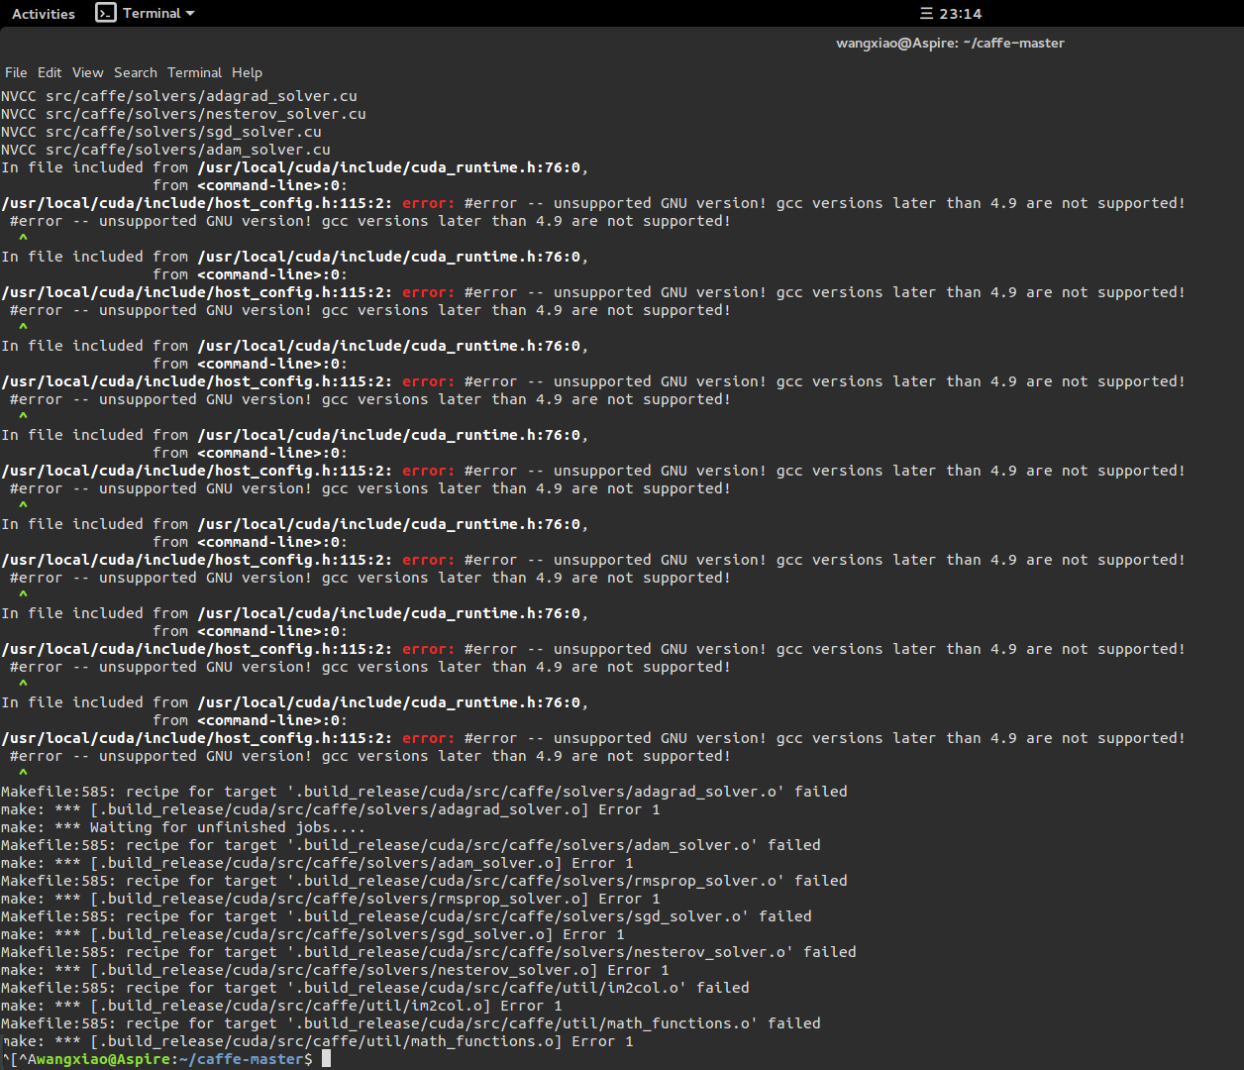Open the Terminal menu
The height and width of the screenshot is (1070, 1244).
(x=194, y=72)
